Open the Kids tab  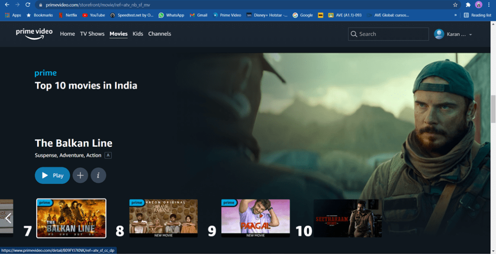(138, 34)
